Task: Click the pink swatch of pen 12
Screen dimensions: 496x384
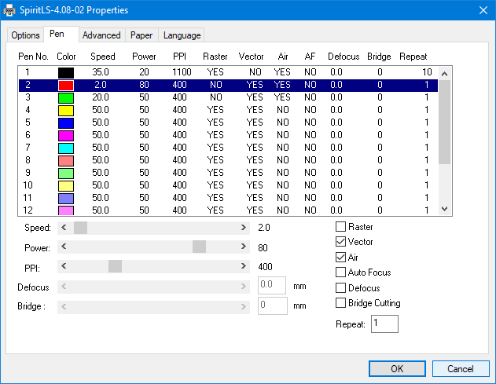Action: (66, 210)
